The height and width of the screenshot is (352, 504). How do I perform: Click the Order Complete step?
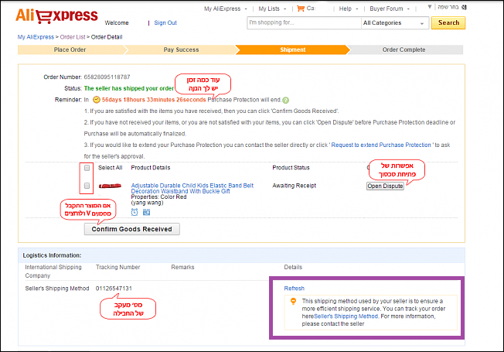click(404, 50)
